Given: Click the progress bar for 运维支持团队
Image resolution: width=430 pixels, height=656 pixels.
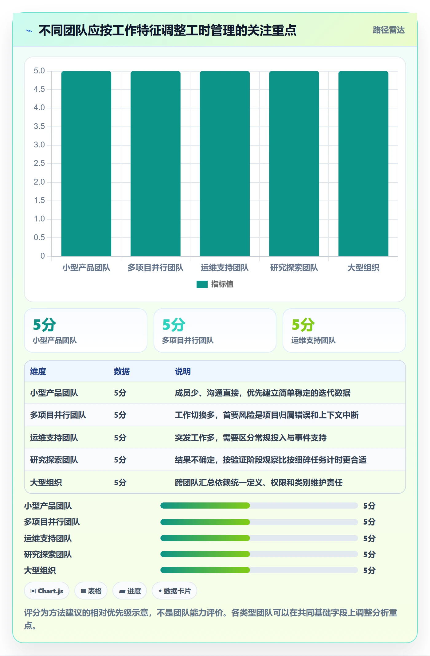Looking at the screenshot, I should tap(259, 538).
